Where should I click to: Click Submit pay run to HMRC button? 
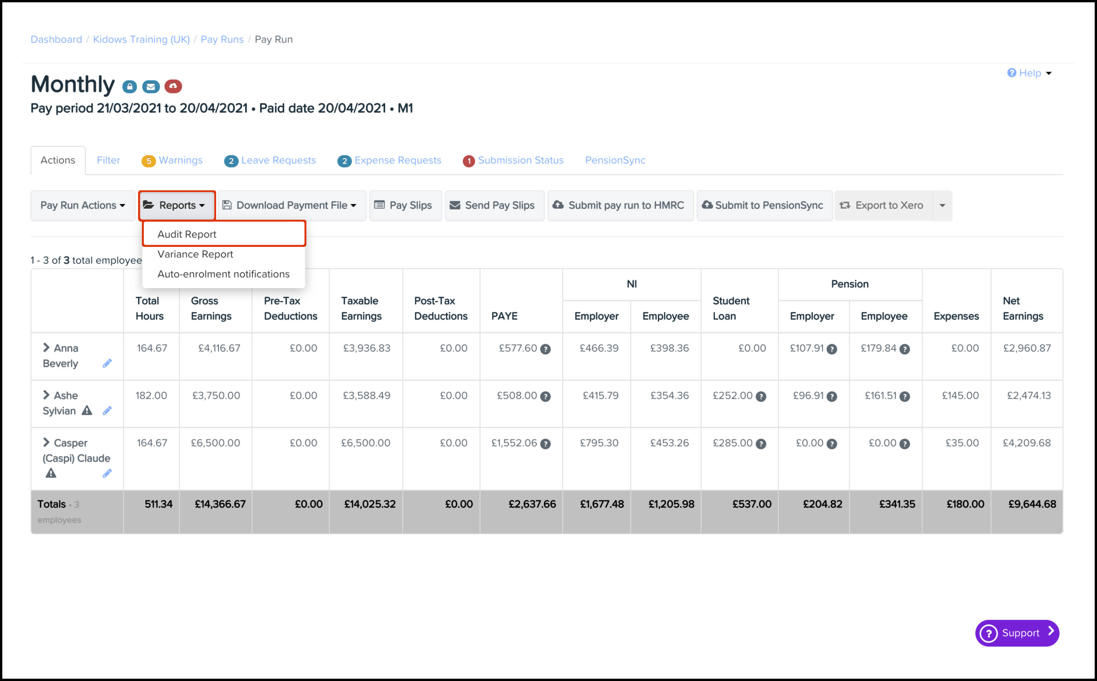[620, 205]
